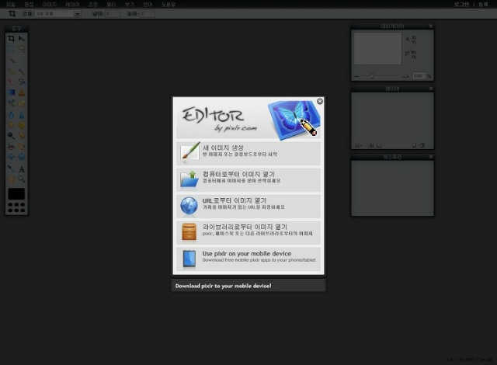Select the Magic Wand tool

point(12,60)
